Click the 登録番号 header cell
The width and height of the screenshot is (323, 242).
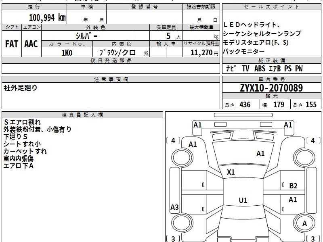click(x=145, y=7)
